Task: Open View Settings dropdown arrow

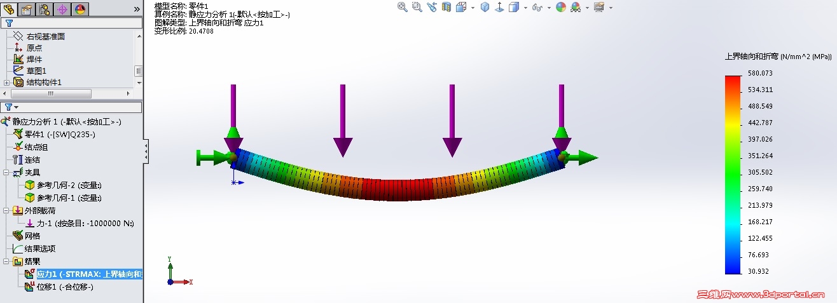Action: point(611,8)
